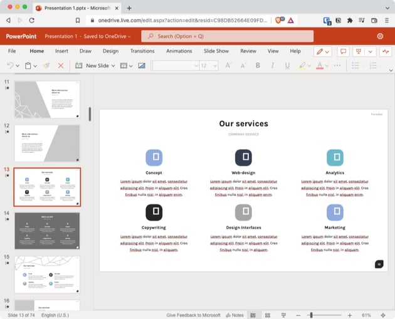This screenshot has height=319, width=395.
Task: Click Give Feedback to Microsoft link
Action: pos(193,315)
